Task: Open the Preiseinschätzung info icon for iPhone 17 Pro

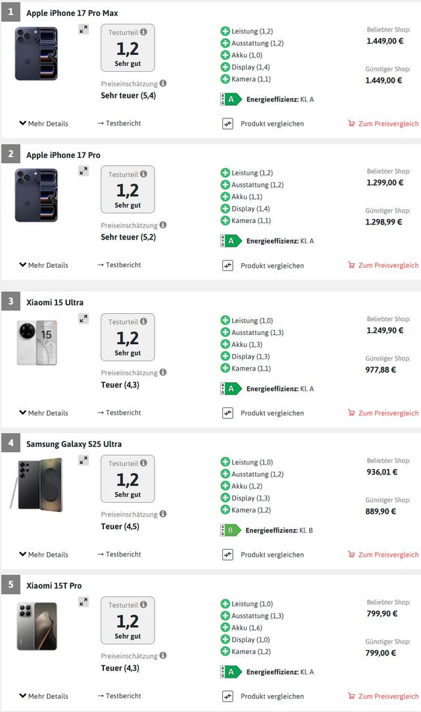Action: pyautogui.click(x=163, y=225)
